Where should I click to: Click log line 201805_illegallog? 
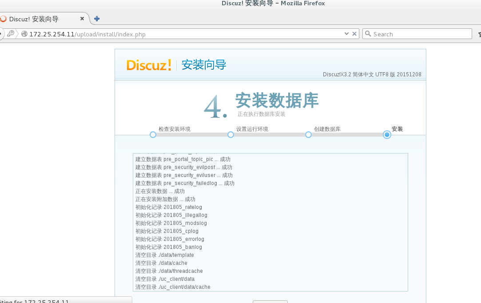click(x=171, y=215)
